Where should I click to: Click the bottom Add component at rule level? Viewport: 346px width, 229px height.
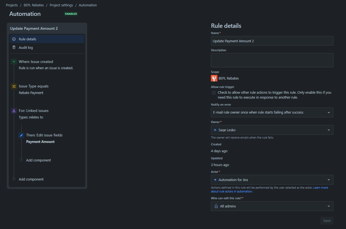(31, 179)
